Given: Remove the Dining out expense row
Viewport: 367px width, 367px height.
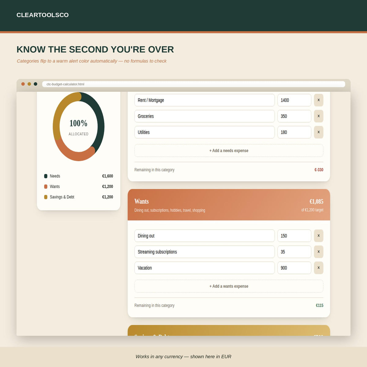Looking at the screenshot, I should pyautogui.click(x=318, y=236).
